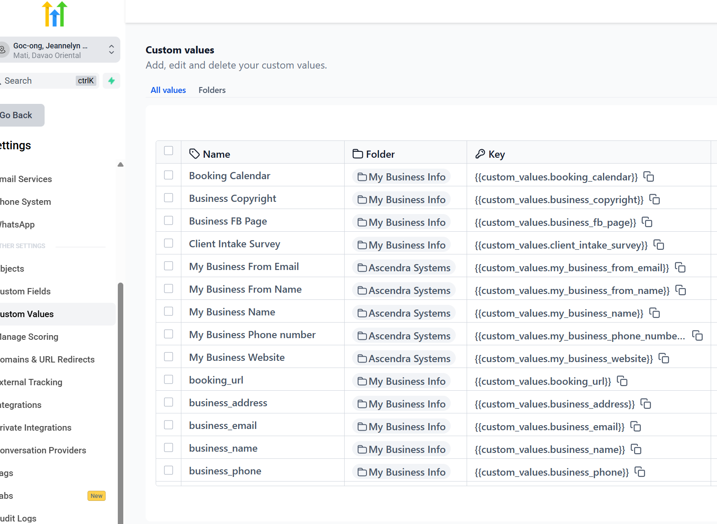Open the Booking Calendar custom value
This screenshot has height=524, width=717.
pos(230,176)
